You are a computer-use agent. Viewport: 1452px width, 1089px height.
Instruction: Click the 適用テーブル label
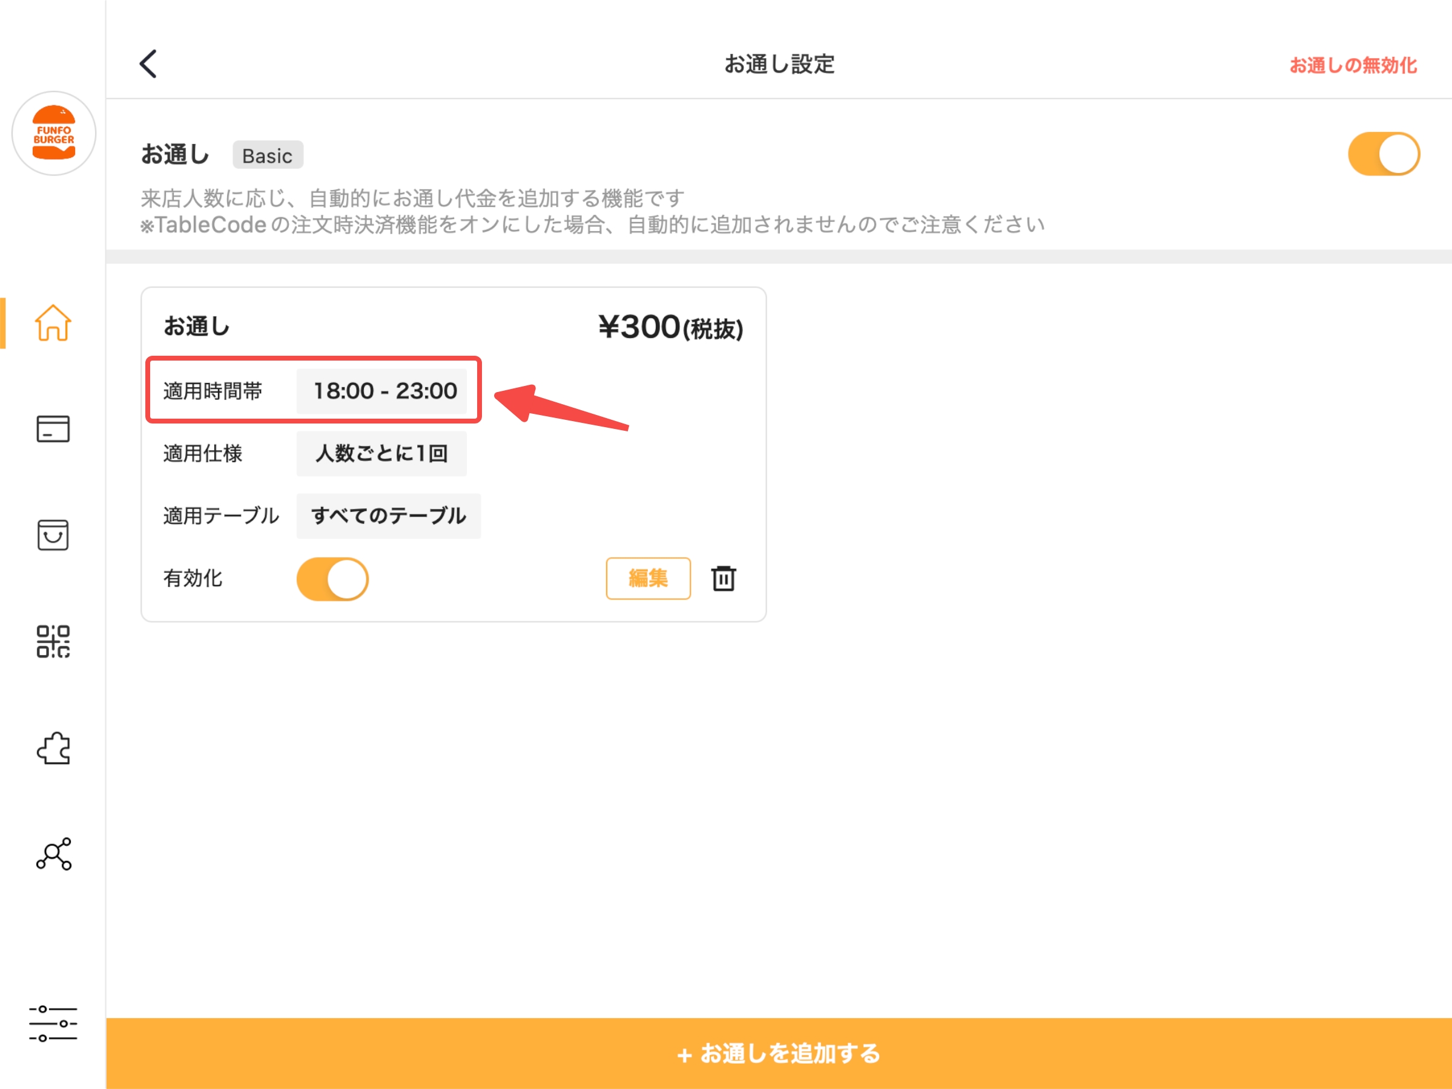(221, 515)
